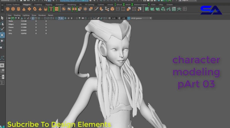Open the sRGB gamma view transform dropdown
This screenshot has width=230, height=128.
pos(140,18)
